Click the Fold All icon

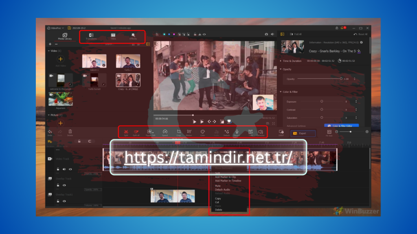(292, 34)
